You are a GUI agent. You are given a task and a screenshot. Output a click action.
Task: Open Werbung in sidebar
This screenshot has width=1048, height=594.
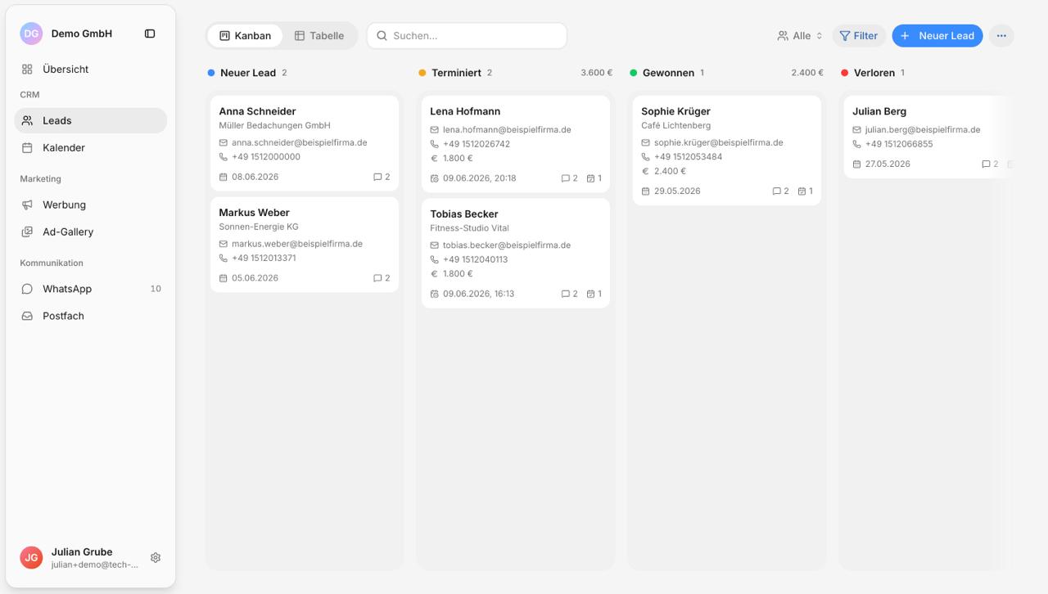pos(90,205)
